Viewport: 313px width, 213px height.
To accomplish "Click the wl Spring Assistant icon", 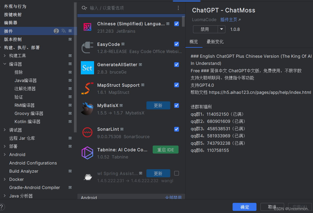I will (x=88, y=177).
